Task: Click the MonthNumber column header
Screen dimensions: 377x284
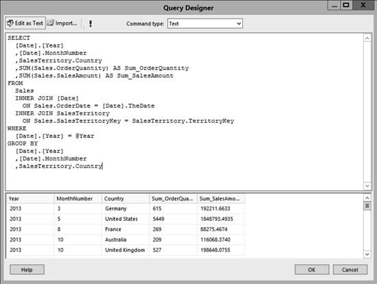Action: [x=78, y=199]
